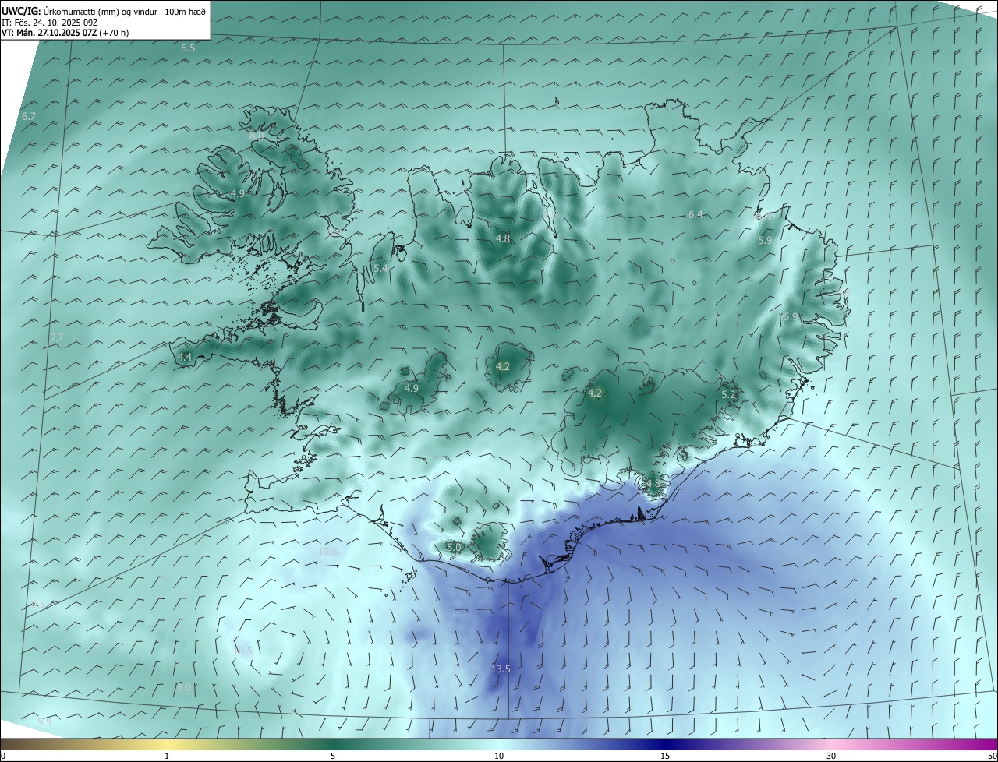Click the 5.0 value label on the map
The height and width of the screenshot is (762, 998).
tap(454, 547)
